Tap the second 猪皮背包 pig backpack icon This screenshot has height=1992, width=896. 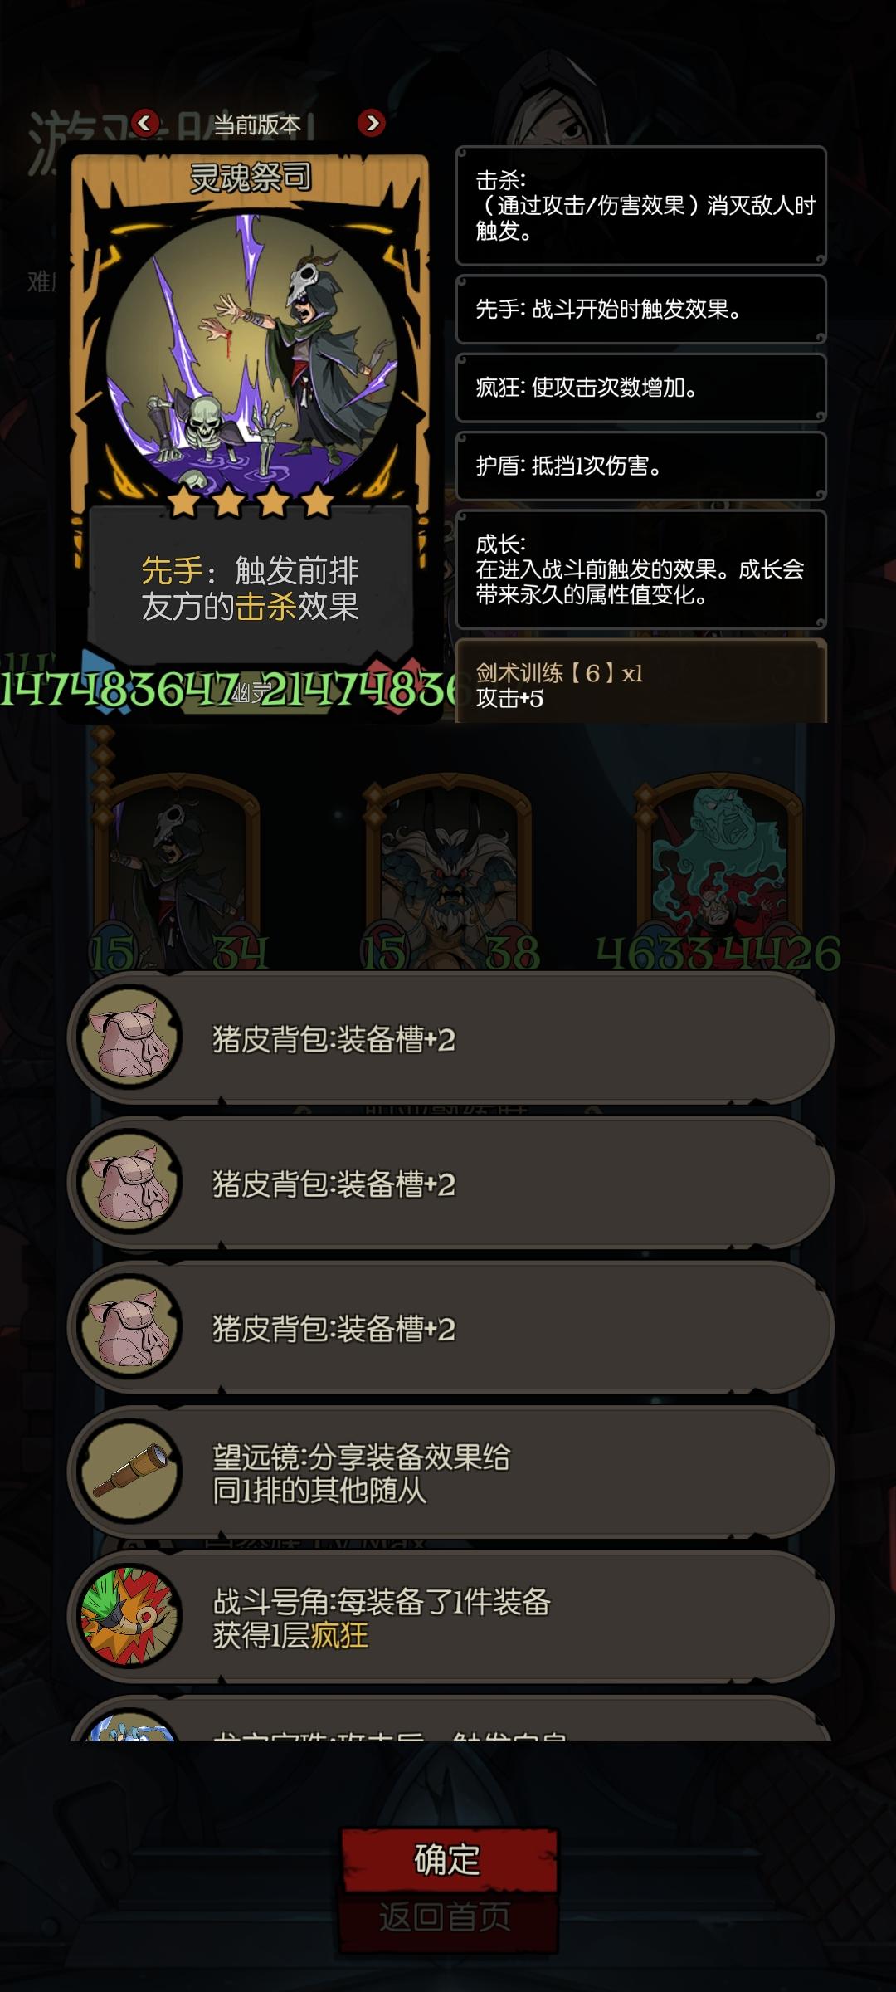pos(129,1182)
